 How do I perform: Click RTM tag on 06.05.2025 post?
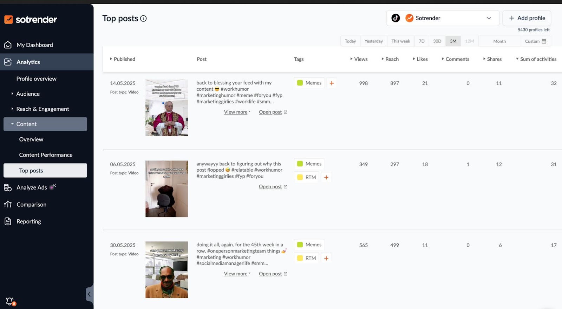(x=307, y=177)
